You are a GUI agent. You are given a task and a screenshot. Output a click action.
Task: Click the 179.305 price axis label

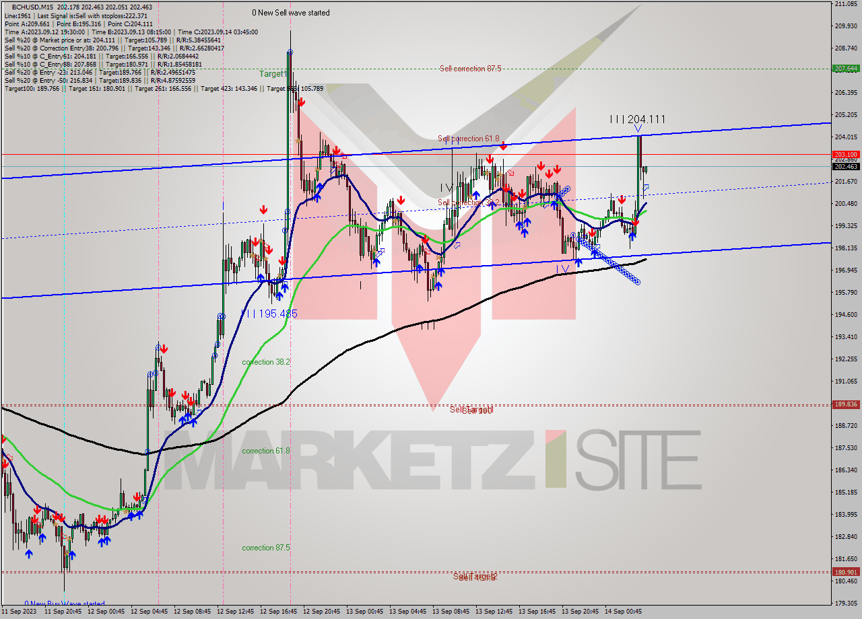[846, 604]
